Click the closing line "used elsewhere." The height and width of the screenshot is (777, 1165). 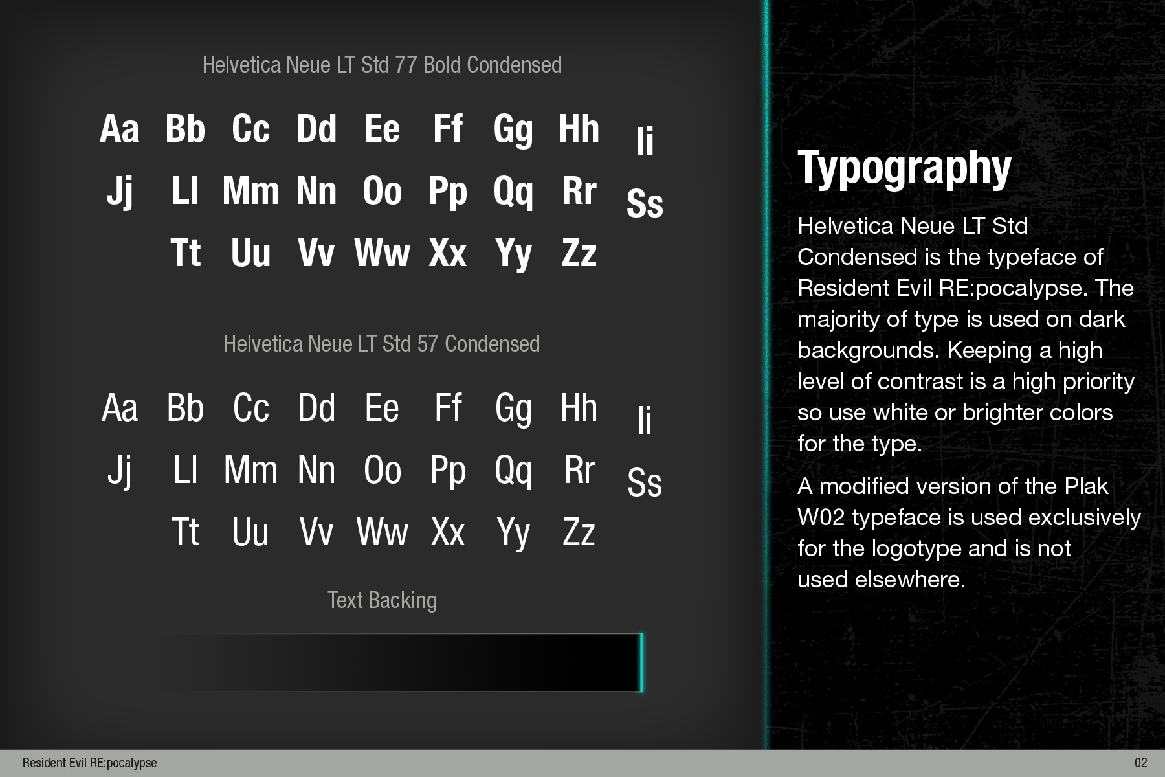882,580
